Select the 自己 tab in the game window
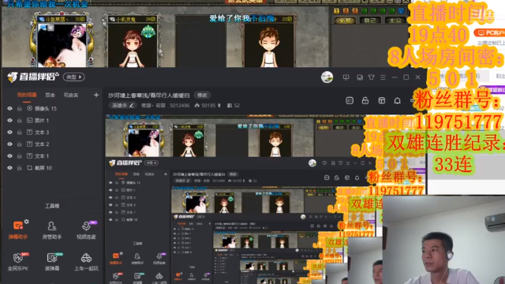 point(370,21)
